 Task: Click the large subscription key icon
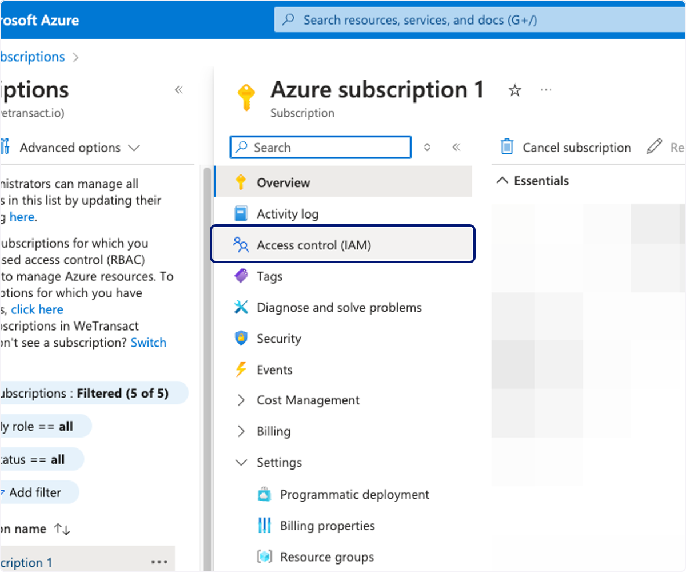point(246,97)
